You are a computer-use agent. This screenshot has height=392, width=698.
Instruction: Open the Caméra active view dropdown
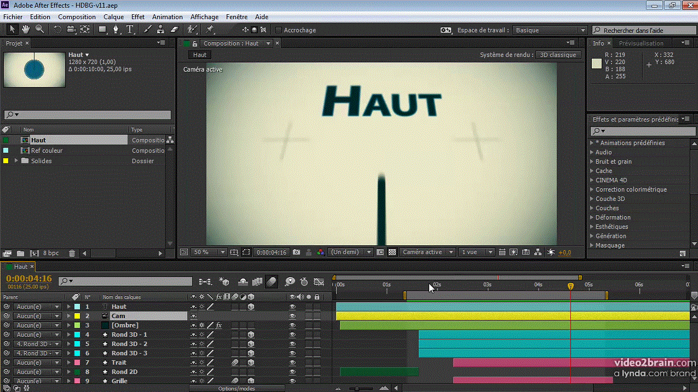click(428, 252)
